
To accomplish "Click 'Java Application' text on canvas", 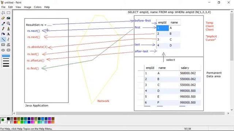I will click(37, 106).
